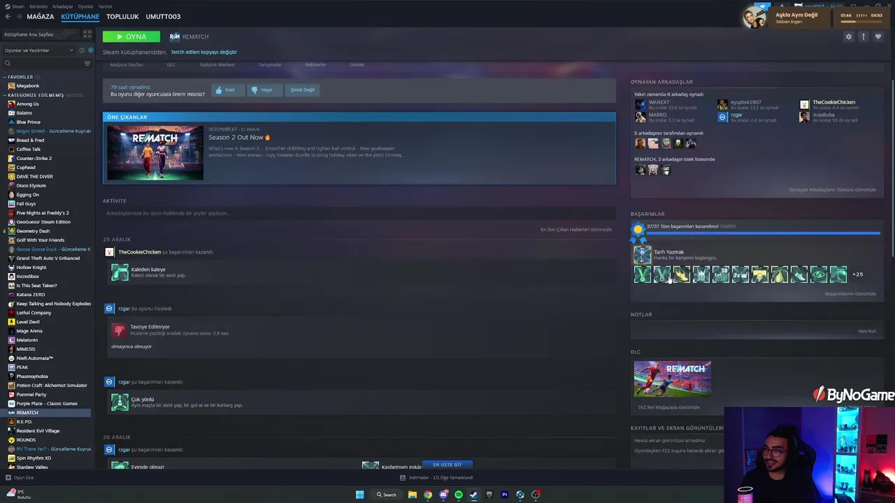Open the Yardım menu
This screenshot has height=503, width=895.
coord(106,6)
